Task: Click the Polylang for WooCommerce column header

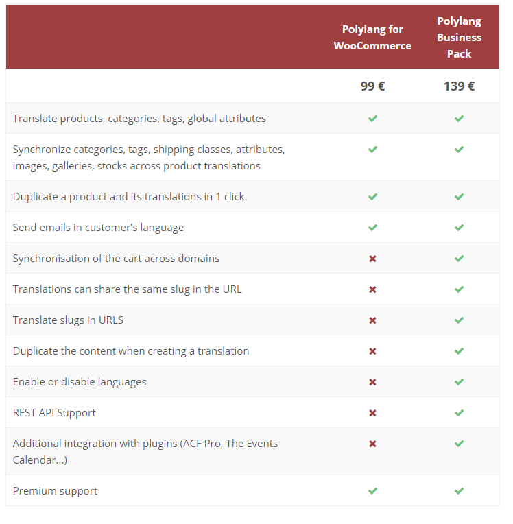Action: 372,38
